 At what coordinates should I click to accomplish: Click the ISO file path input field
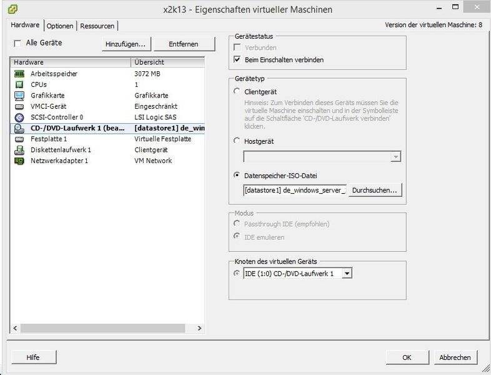295,190
